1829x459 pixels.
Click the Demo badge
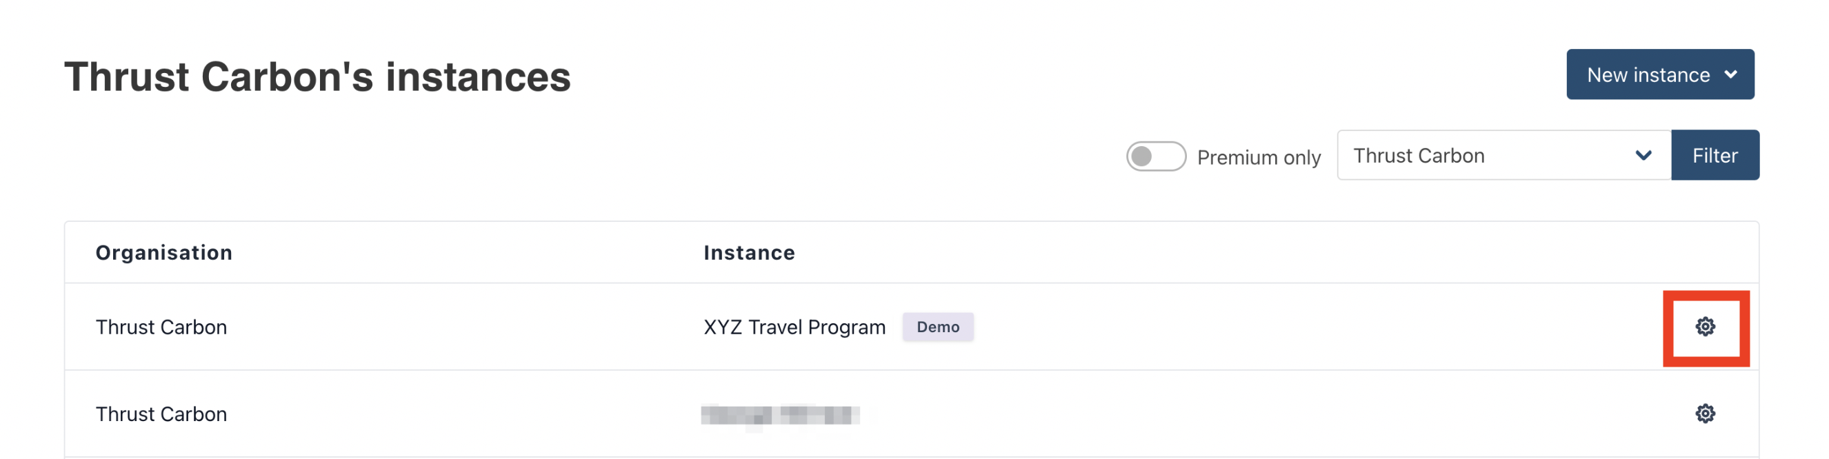coord(937,327)
